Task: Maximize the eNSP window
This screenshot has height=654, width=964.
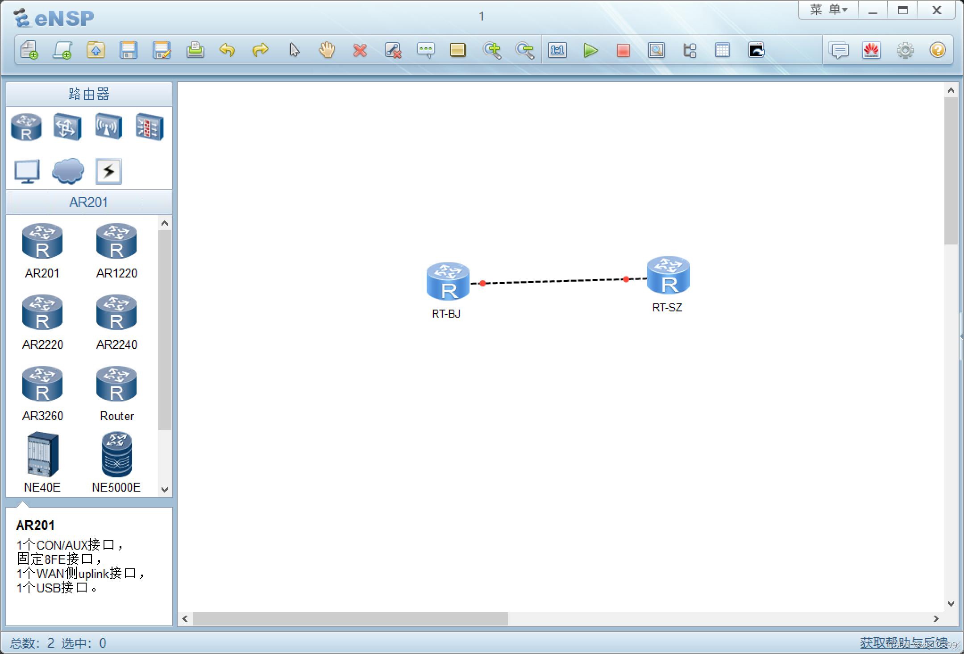Action: (903, 10)
